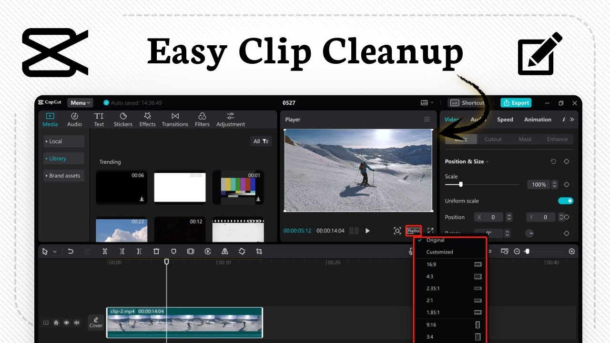Reset Position & Size values

click(553, 161)
